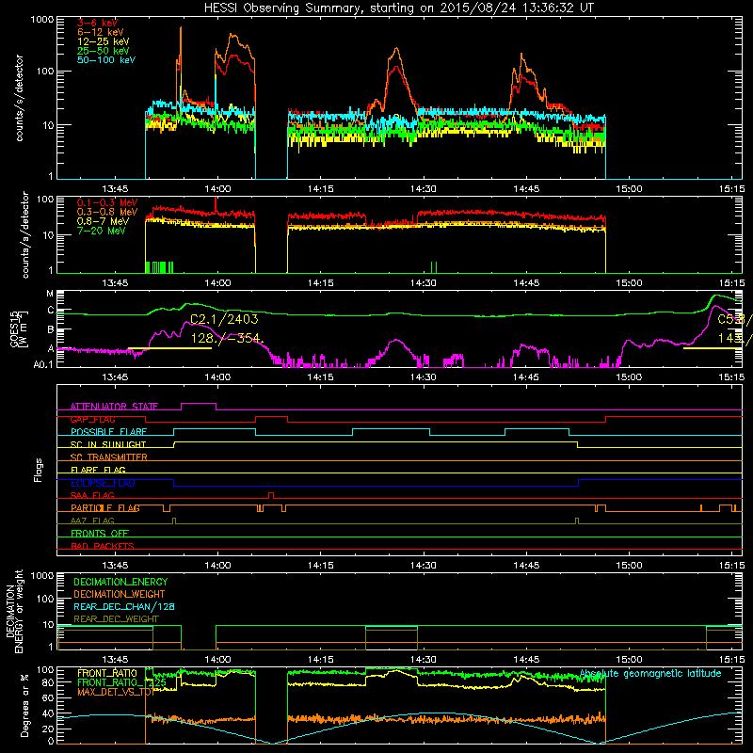This screenshot has width=753, height=753.
Task: Click the ATTENUATOR_STATE flag label
Action: [x=114, y=407]
